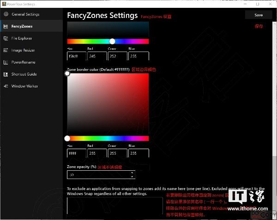Click the Red field showing 245
Image resolution: width=277 pixels, height=220 pixels.
coord(97,56)
